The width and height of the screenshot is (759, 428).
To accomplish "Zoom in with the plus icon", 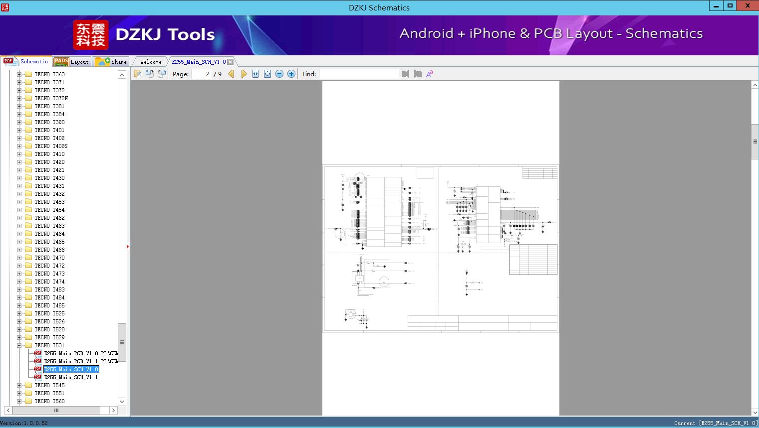I will coord(291,74).
